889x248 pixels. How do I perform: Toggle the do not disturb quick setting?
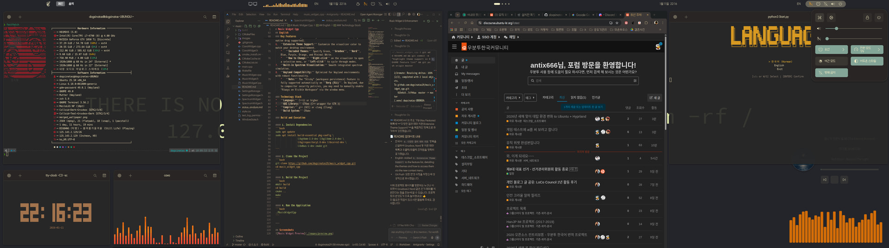point(831,73)
